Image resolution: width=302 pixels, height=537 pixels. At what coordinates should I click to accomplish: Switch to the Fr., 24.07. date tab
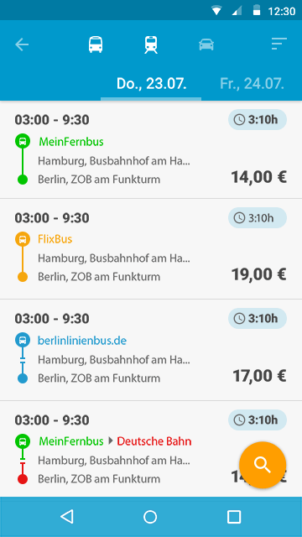pyautogui.click(x=252, y=84)
